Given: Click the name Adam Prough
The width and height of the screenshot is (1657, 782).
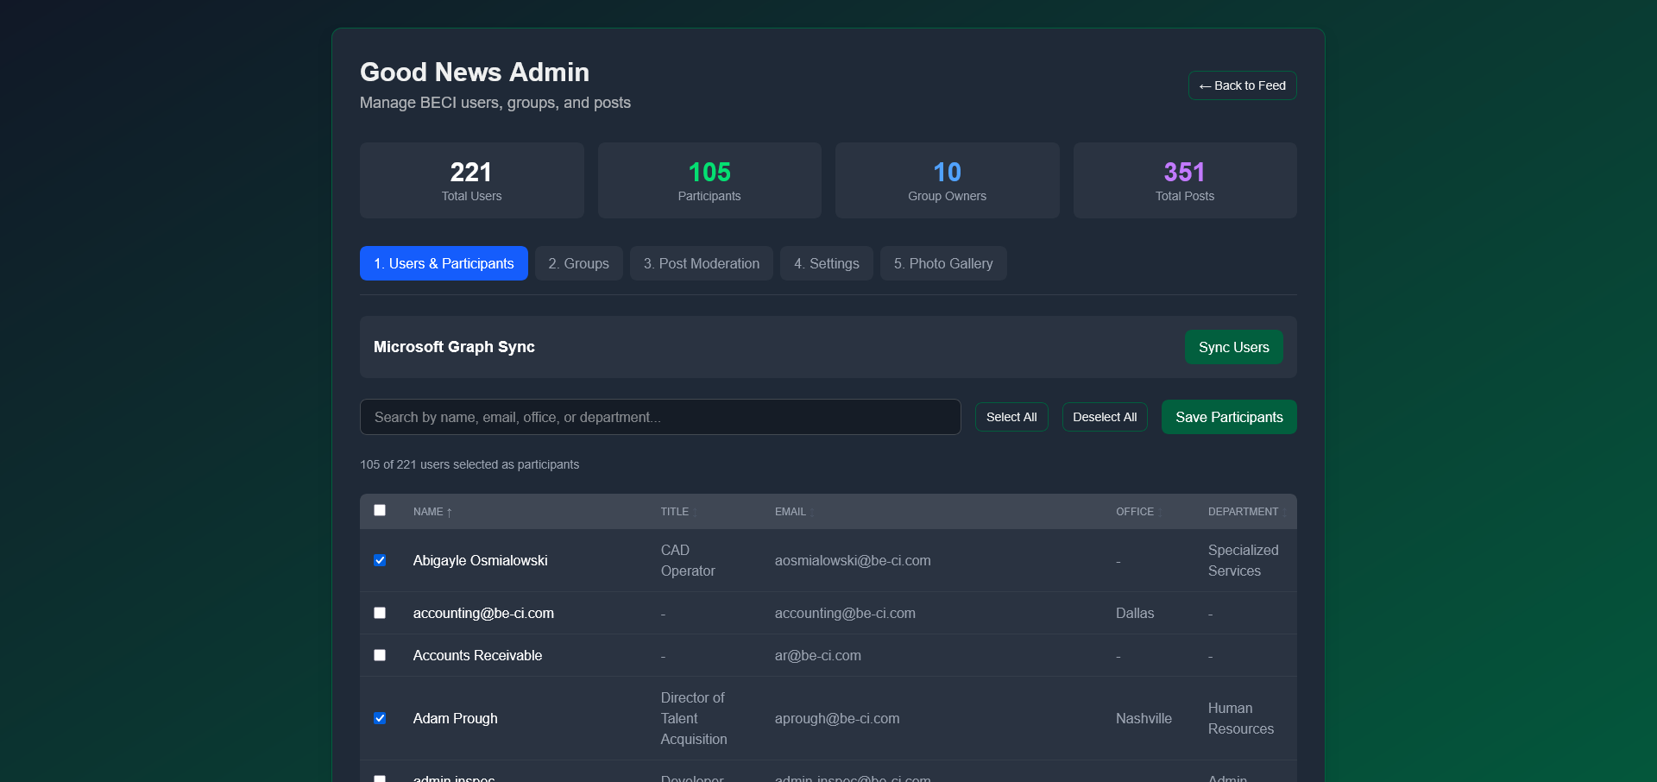Looking at the screenshot, I should [x=455, y=718].
